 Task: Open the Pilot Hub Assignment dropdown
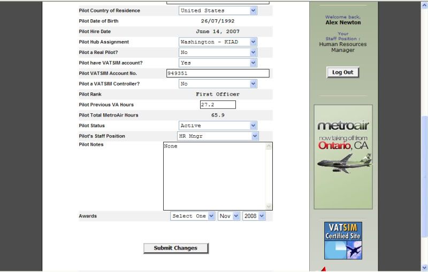[x=218, y=42]
